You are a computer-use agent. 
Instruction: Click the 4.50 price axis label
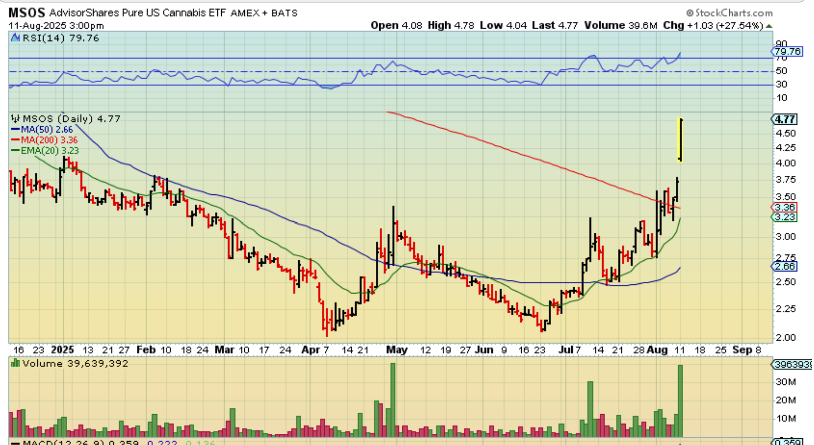coord(786,133)
